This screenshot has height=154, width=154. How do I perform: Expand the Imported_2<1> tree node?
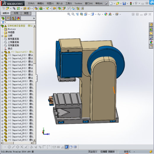coord(2,55)
